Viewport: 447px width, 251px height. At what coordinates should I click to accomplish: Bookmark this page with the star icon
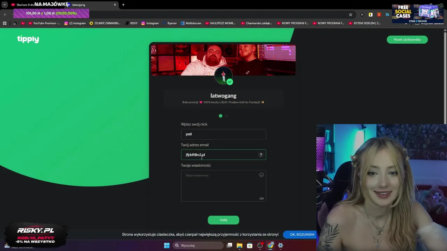pyautogui.click(x=351, y=15)
